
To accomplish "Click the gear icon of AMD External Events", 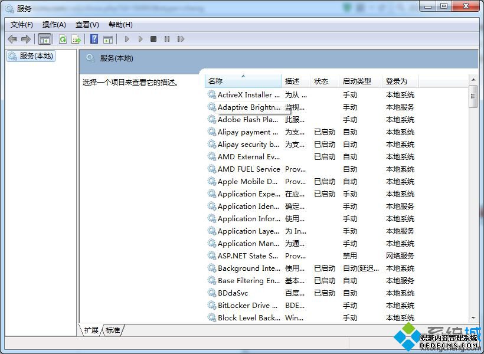I will [211, 156].
